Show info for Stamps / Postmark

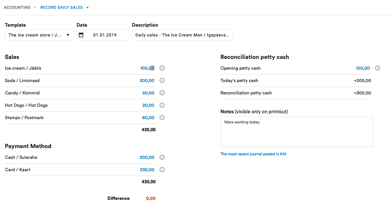coord(162,118)
